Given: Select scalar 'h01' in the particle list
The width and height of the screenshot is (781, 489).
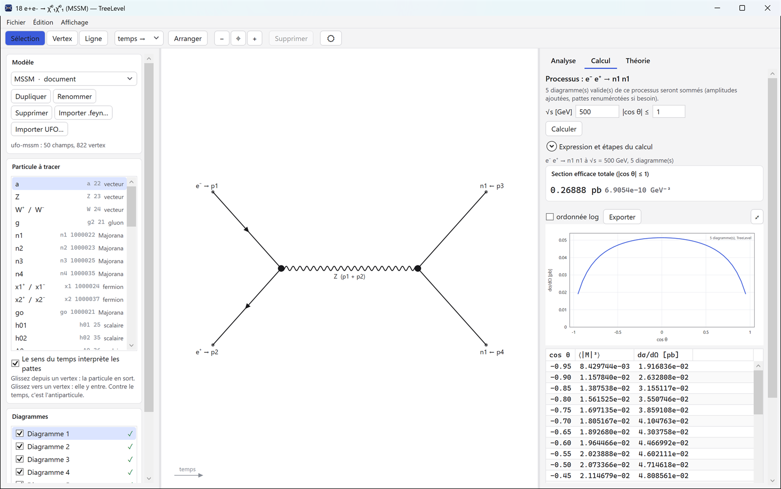Looking at the screenshot, I should (x=69, y=325).
